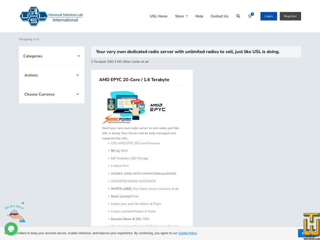Open the green chat bubble widget

pyautogui.click(x=11, y=229)
